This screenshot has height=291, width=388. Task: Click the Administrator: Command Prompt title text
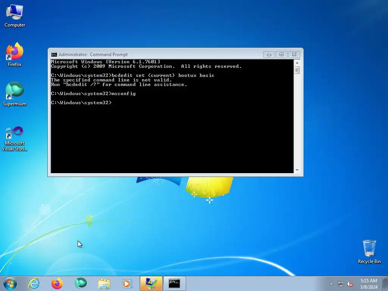93,55
